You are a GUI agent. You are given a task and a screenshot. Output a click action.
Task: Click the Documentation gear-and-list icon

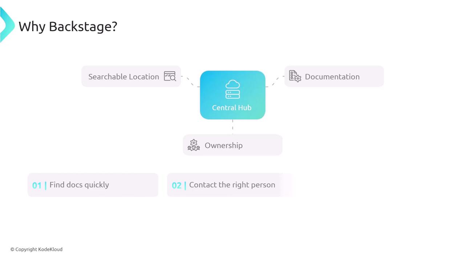tap(295, 76)
